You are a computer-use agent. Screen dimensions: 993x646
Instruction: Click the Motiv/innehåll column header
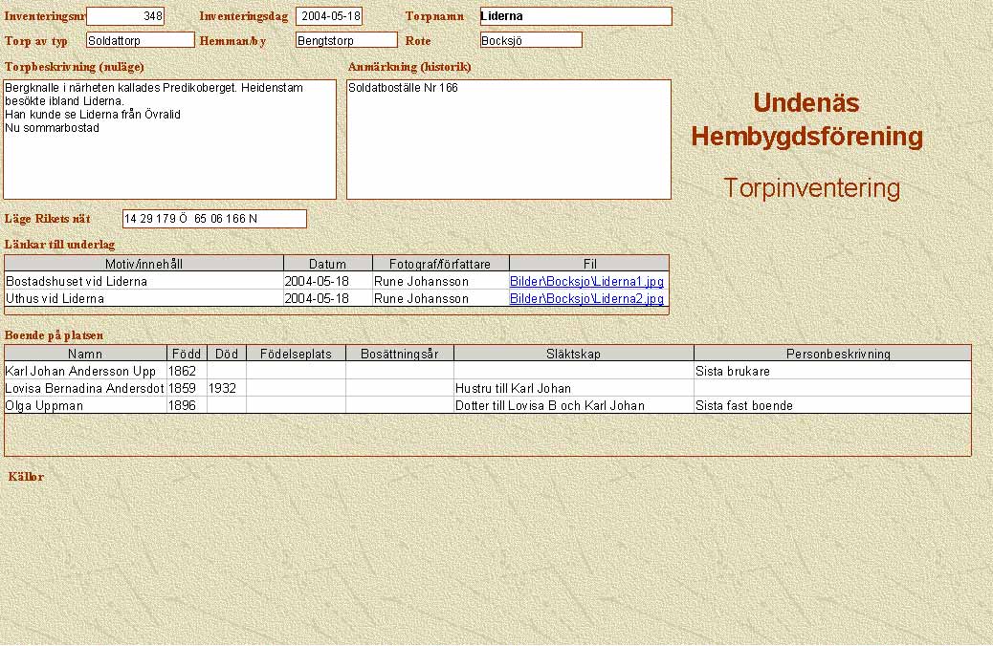(144, 264)
